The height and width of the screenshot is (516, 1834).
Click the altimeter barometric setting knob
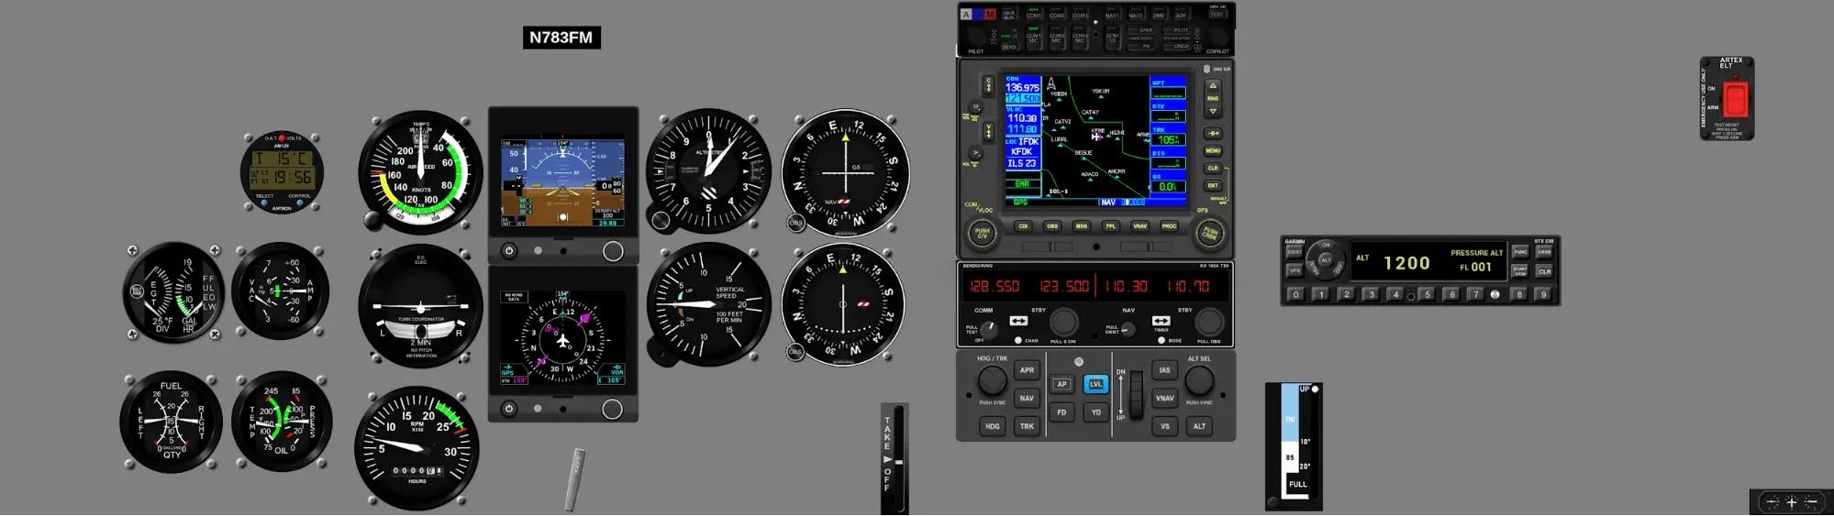click(661, 220)
